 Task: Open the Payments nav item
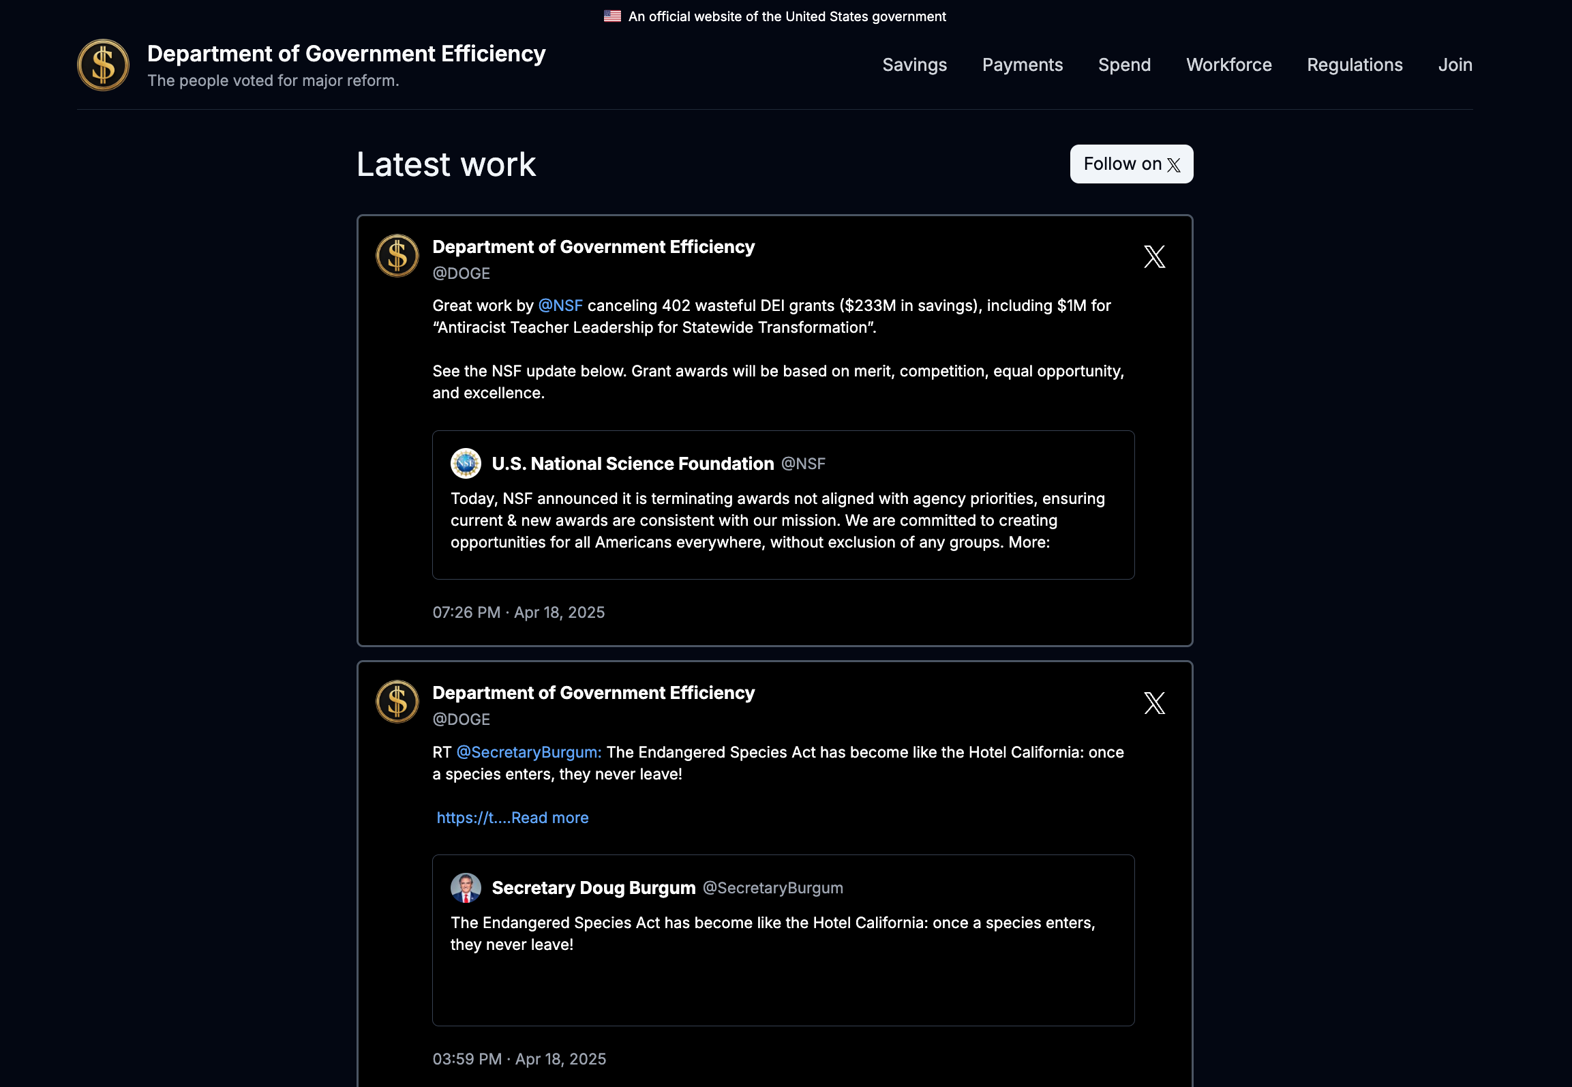(x=1022, y=65)
